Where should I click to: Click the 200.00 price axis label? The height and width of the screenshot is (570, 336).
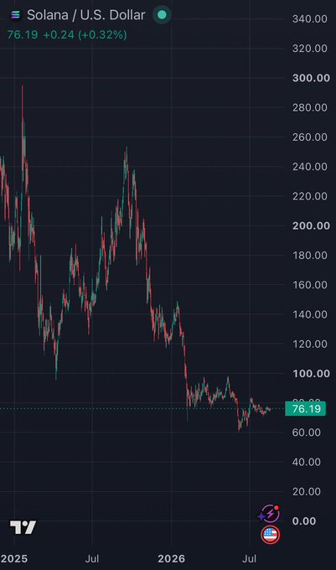tap(311, 225)
